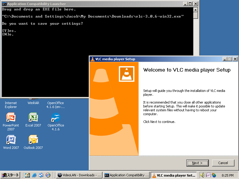Click the VLC cone logo in Setup

click(x=127, y=74)
